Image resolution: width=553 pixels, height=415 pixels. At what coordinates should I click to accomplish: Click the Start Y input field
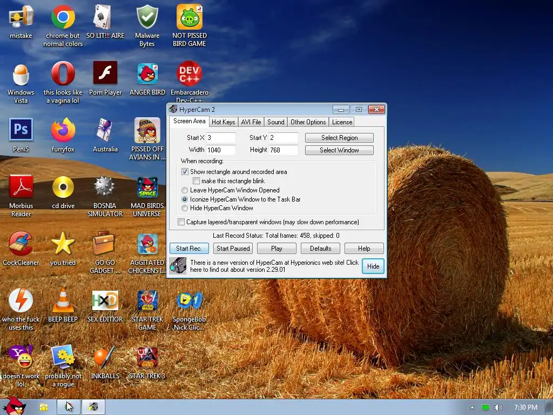tap(284, 138)
